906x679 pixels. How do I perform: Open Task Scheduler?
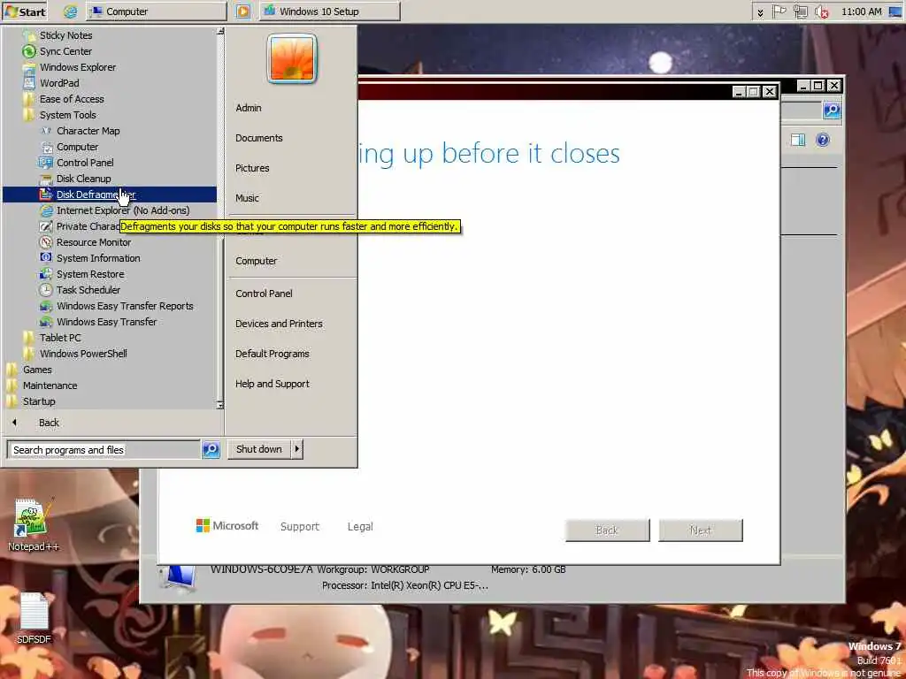pos(88,290)
